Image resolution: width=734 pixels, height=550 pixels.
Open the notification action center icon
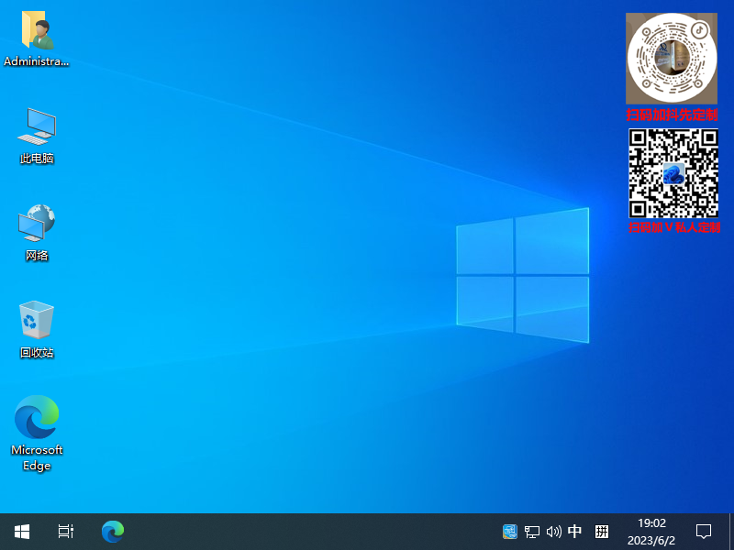[x=704, y=532]
